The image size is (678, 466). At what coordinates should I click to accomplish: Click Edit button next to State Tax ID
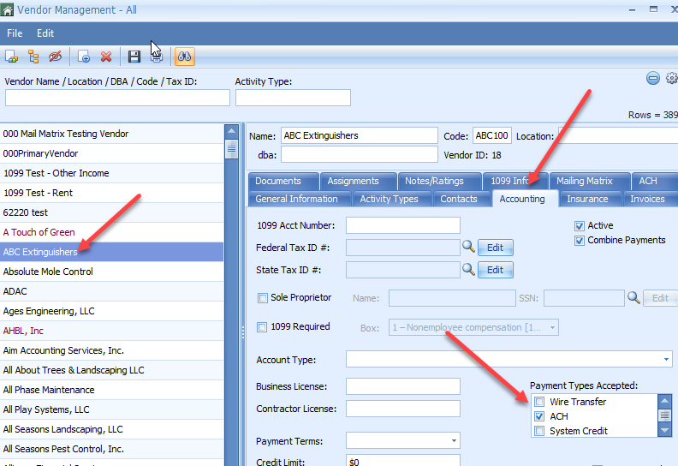495,270
